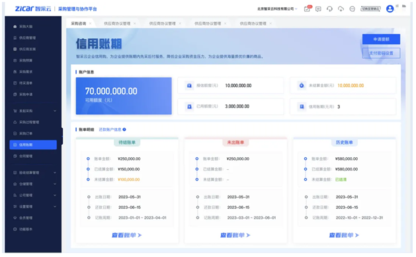Screen dimensions: 416x257
Task: Click the icon beside 信用账期(元/月)
Action: (302, 106)
